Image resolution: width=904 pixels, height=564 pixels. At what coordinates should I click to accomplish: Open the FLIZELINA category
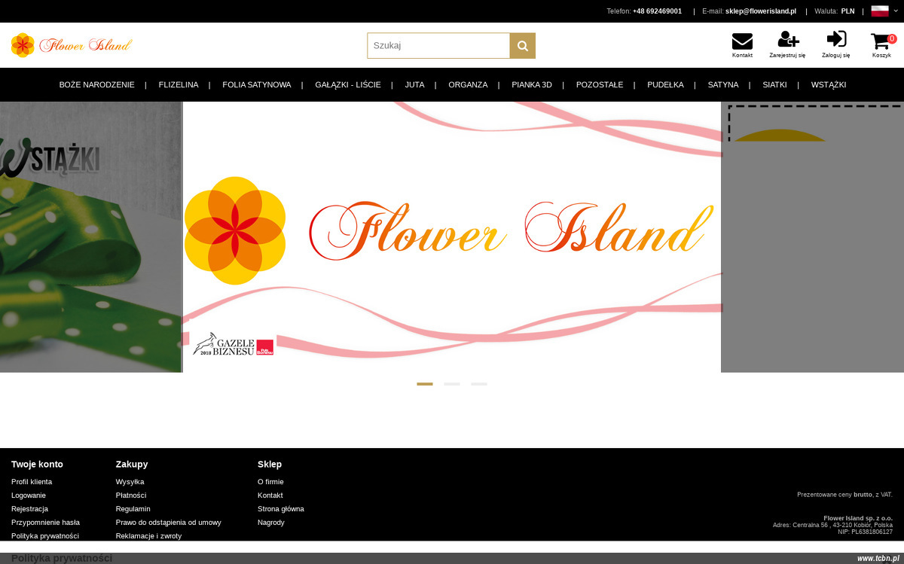click(179, 85)
